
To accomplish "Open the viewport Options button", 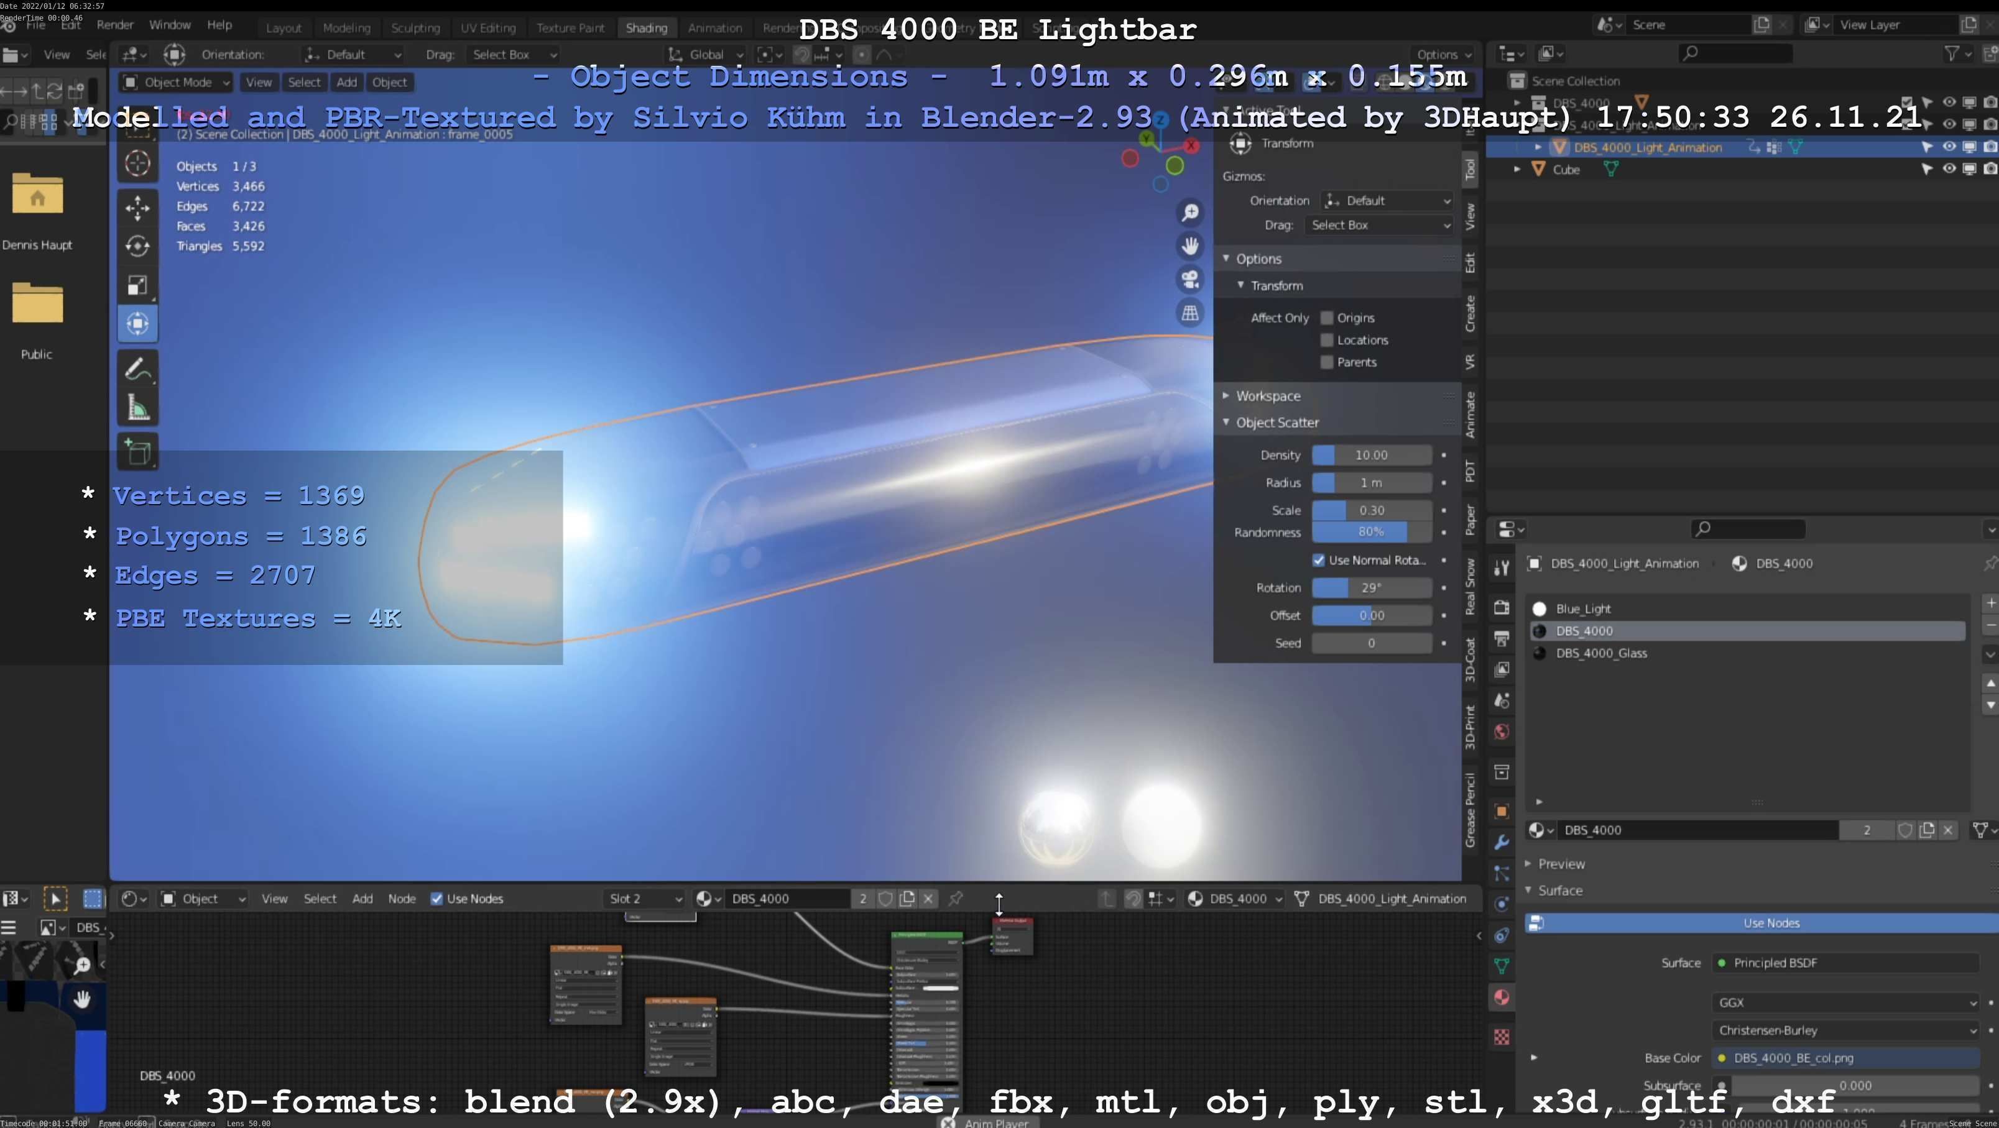I will click(1443, 54).
